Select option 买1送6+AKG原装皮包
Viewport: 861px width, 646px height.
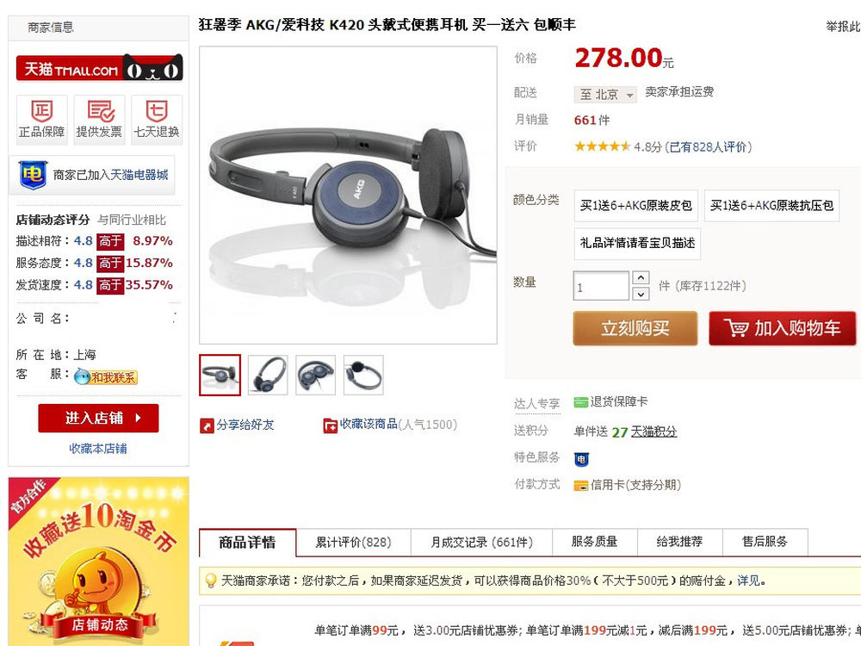(636, 206)
